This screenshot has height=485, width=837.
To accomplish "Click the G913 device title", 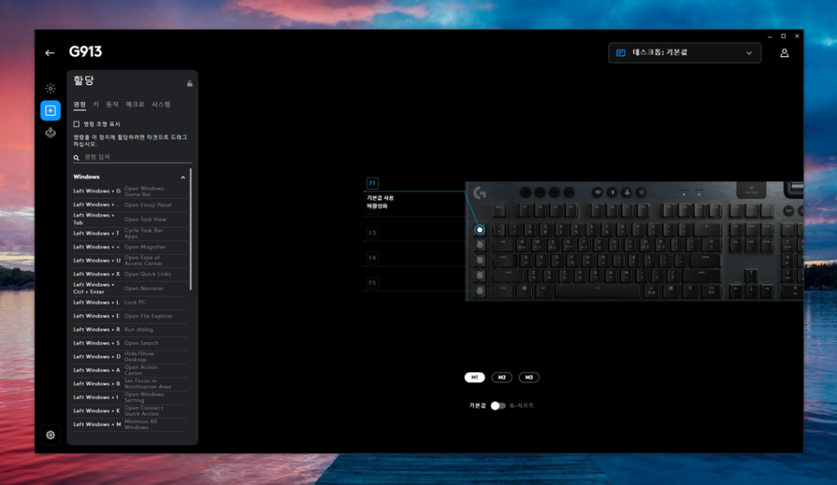I will [x=86, y=52].
